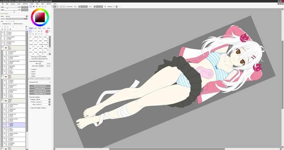Collapse the clothes layer folder
This screenshot has height=150, width=284.
(6, 101)
